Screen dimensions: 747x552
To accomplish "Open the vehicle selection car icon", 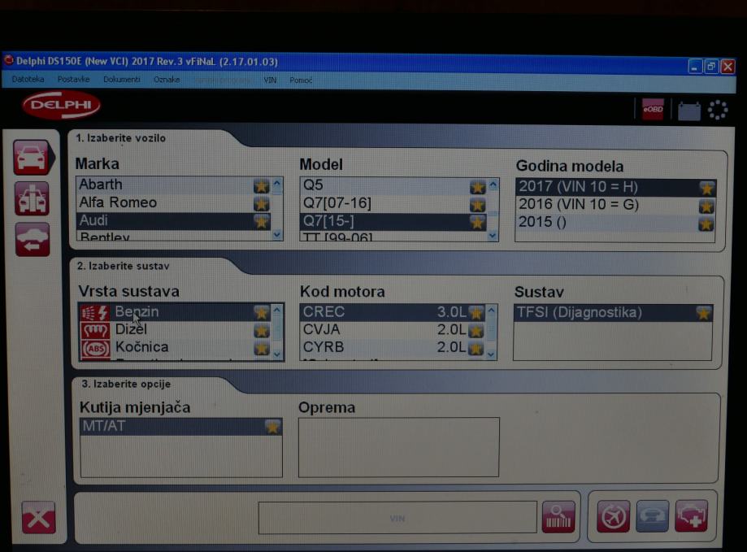I will (x=32, y=157).
